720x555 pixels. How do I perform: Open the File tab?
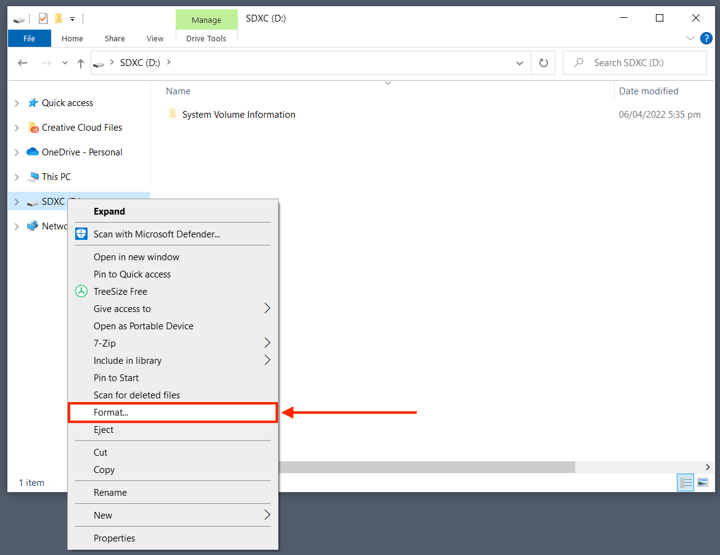click(30, 39)
